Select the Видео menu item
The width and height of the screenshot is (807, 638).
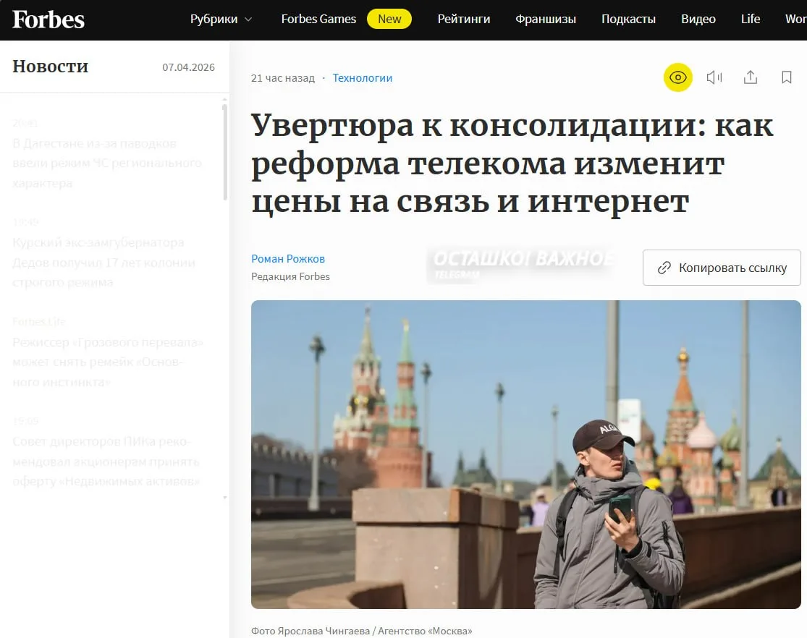[698, 19]
